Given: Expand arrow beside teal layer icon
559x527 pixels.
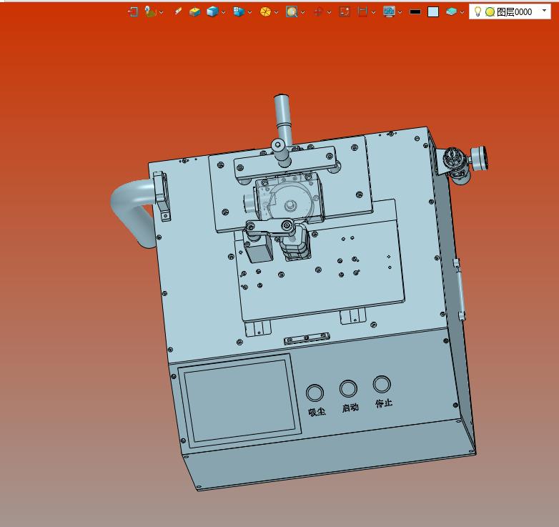Looking at the screenshot, I should [462, 12].
